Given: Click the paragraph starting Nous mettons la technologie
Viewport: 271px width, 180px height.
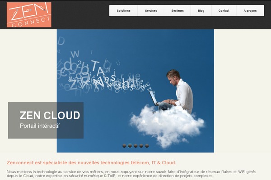Looking at the screenshot, I should click(x=131, y=174).
